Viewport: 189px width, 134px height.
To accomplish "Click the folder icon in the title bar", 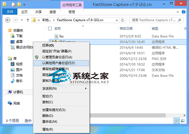I will 5,4.
